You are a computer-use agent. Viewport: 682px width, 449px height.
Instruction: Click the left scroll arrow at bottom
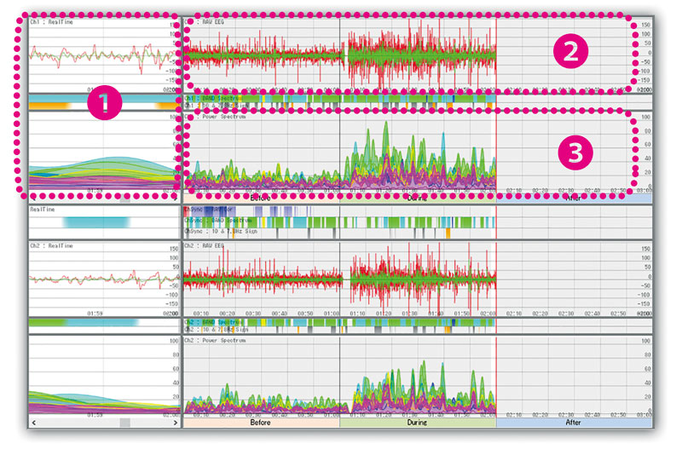click(x=33, y=423)
